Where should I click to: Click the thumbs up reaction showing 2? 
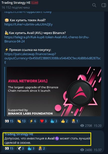(x=65, y=121)
